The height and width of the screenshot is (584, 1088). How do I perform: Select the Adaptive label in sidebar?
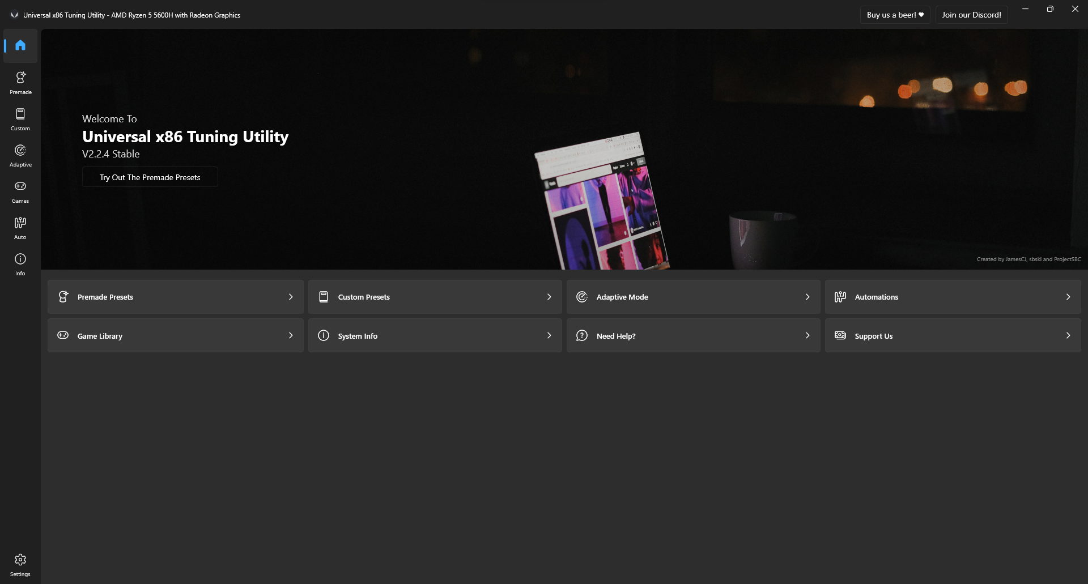click(x=20, y=165)
